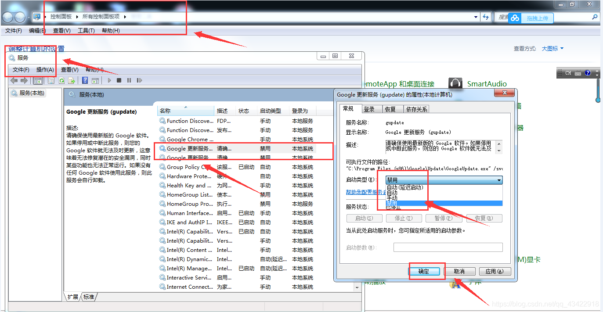Switch to the 依存关系 tab
This screenshot has width=603, height=312.
tap(416, 109)
